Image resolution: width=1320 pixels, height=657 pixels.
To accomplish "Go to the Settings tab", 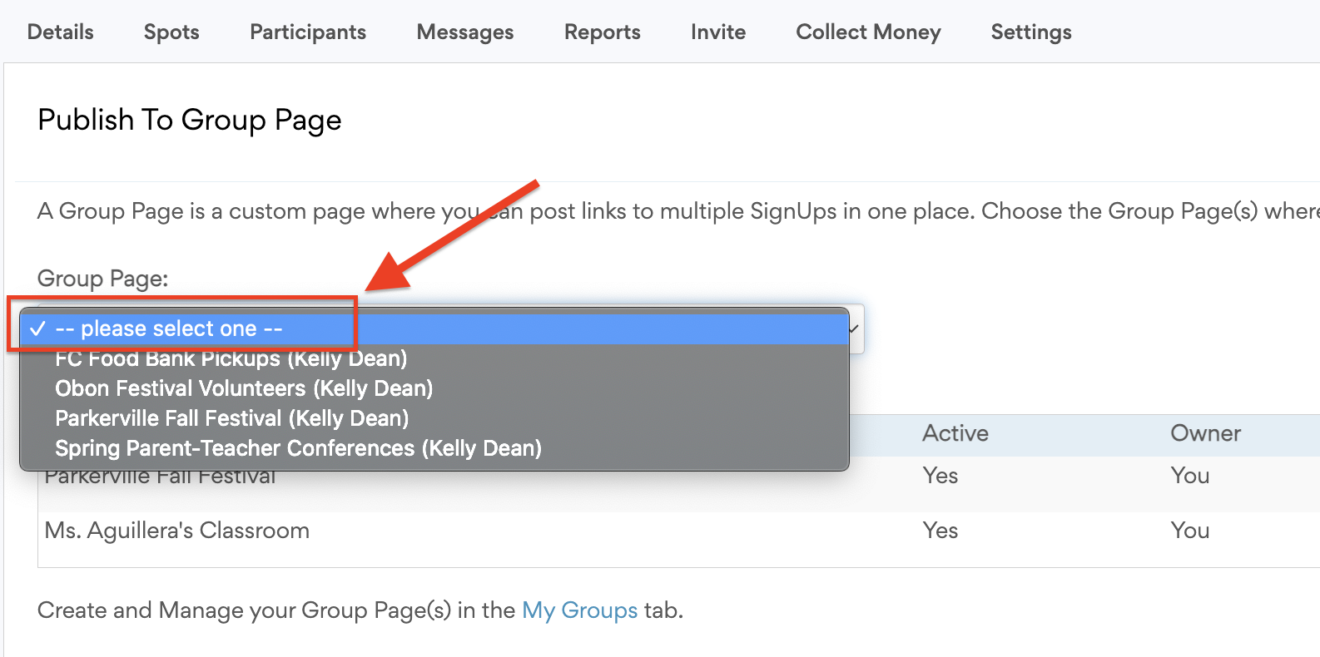I will (x=1031, y=32).
